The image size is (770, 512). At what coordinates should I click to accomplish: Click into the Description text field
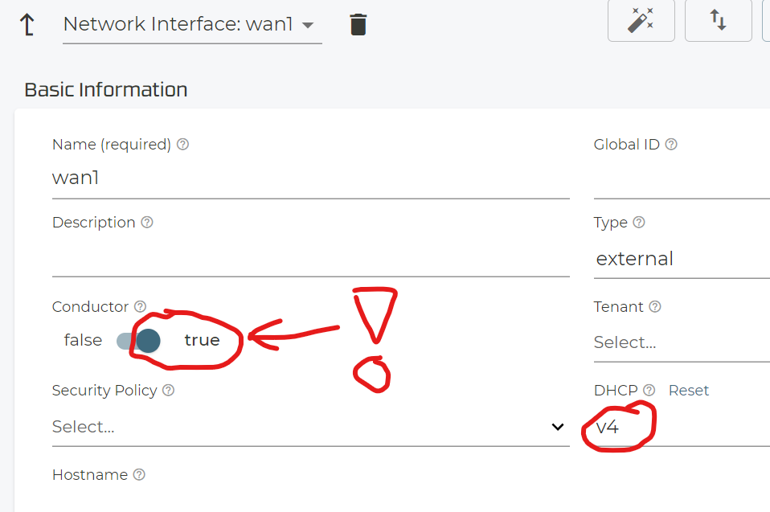pyautogui.click(x=309, y=259)
